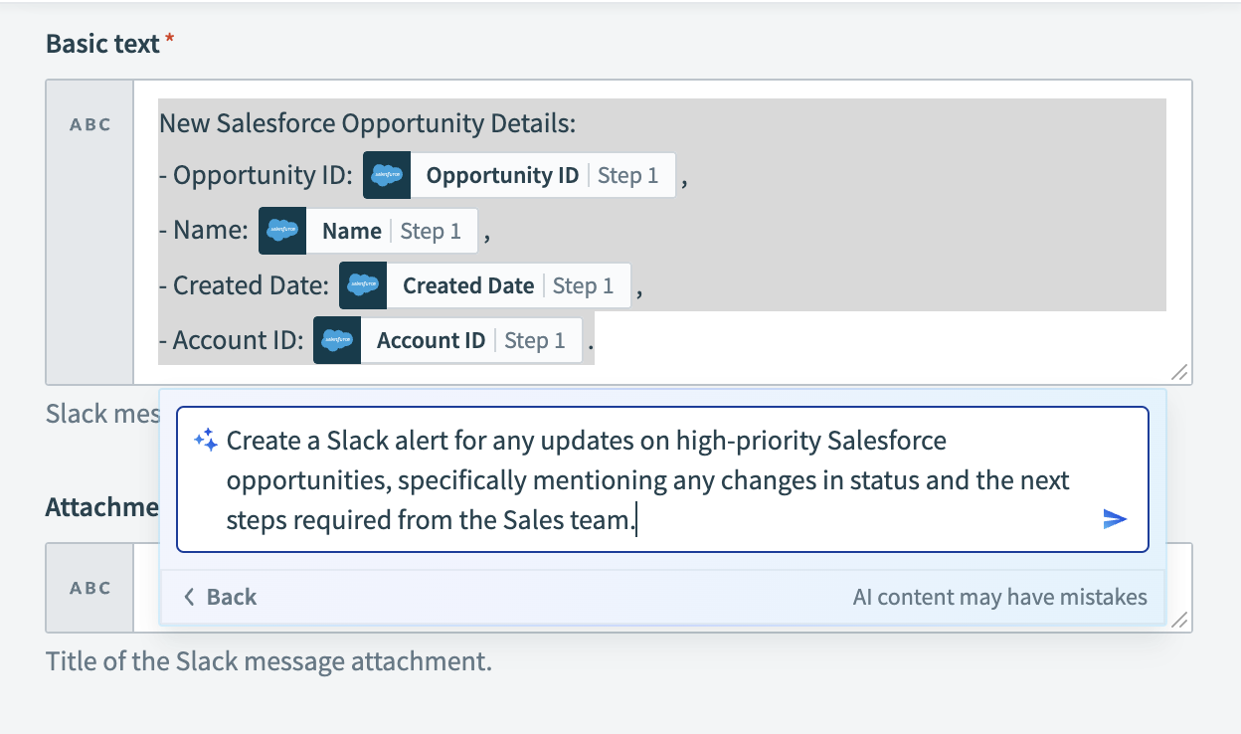1241x734 pixels.
Task: Click the resize handle on the Basic text field
Action: point(1179,372)
